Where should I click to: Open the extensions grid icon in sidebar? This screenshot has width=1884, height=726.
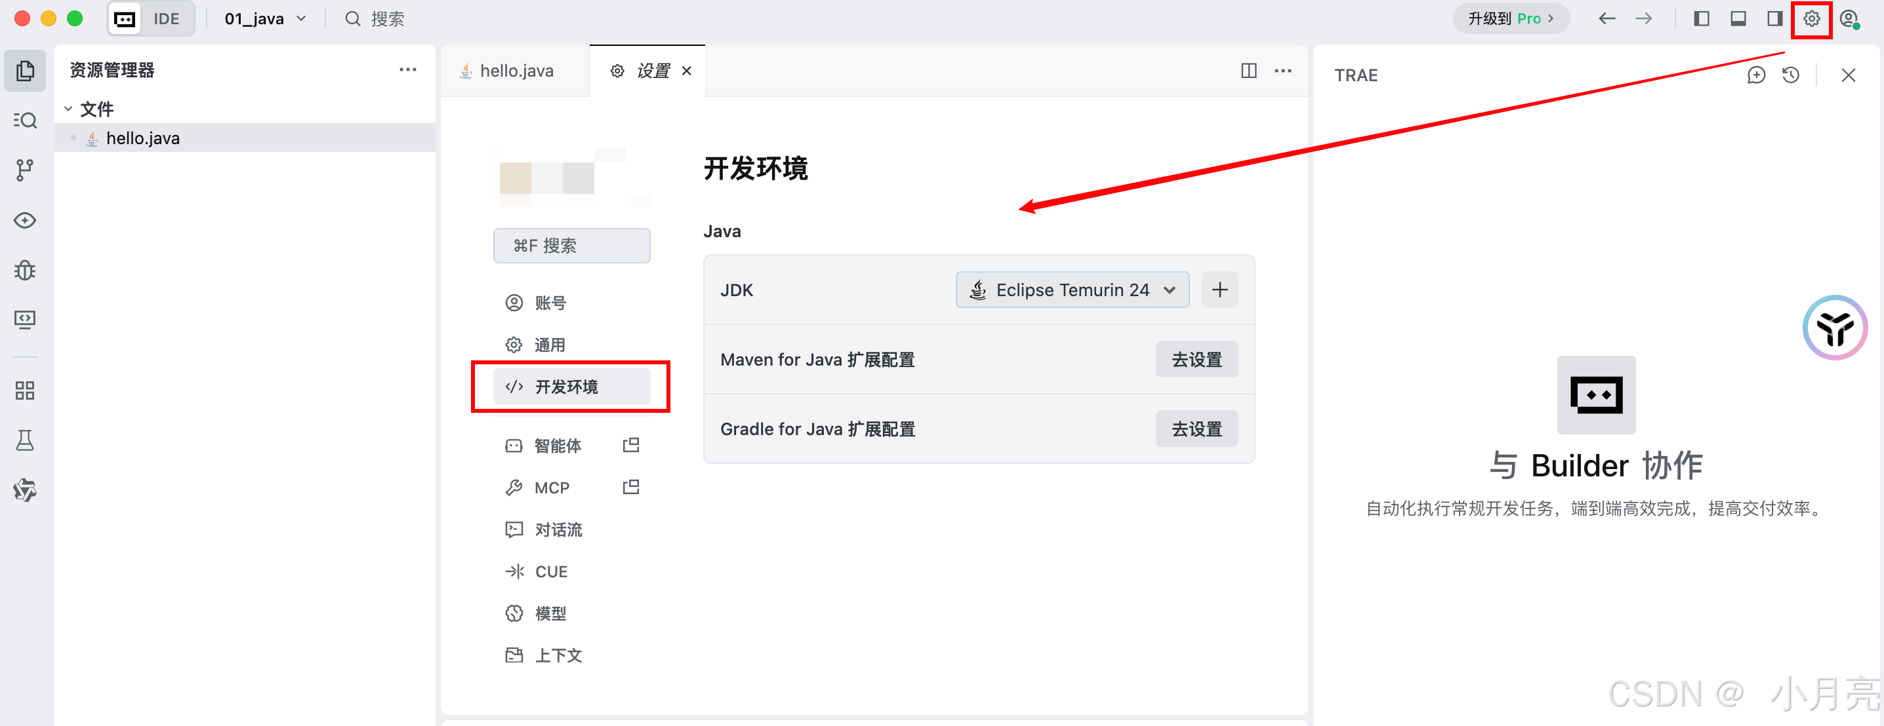pyautogui.click(x=25, y=390)
